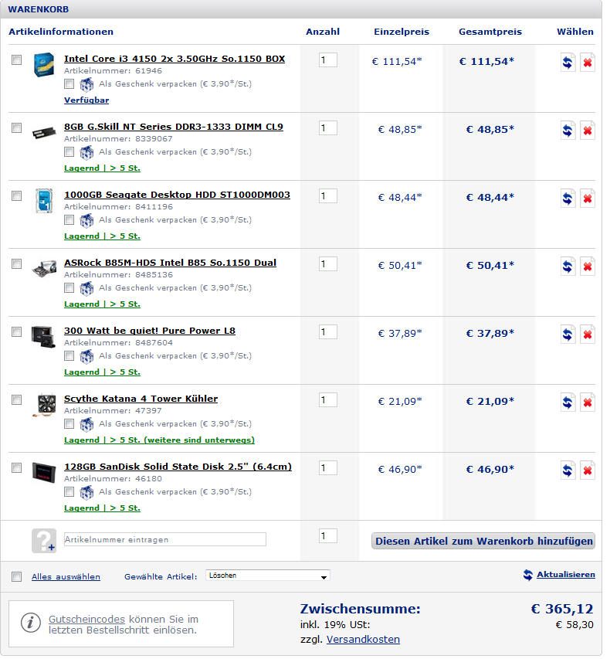610x659 pixels.
Task: Enable gift wrapping for Intel Core i3
Action: (x=69, y=84)
